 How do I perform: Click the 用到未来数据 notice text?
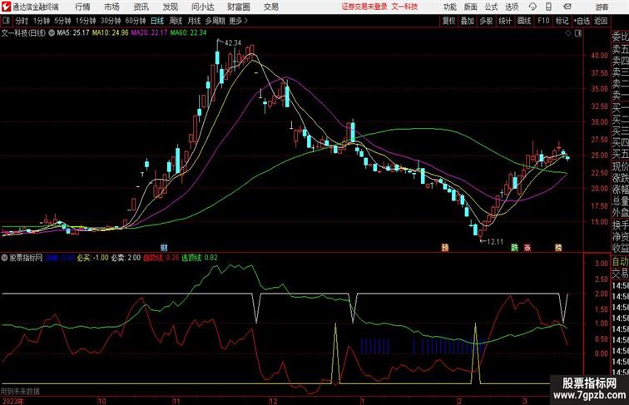tap(20, 391)
